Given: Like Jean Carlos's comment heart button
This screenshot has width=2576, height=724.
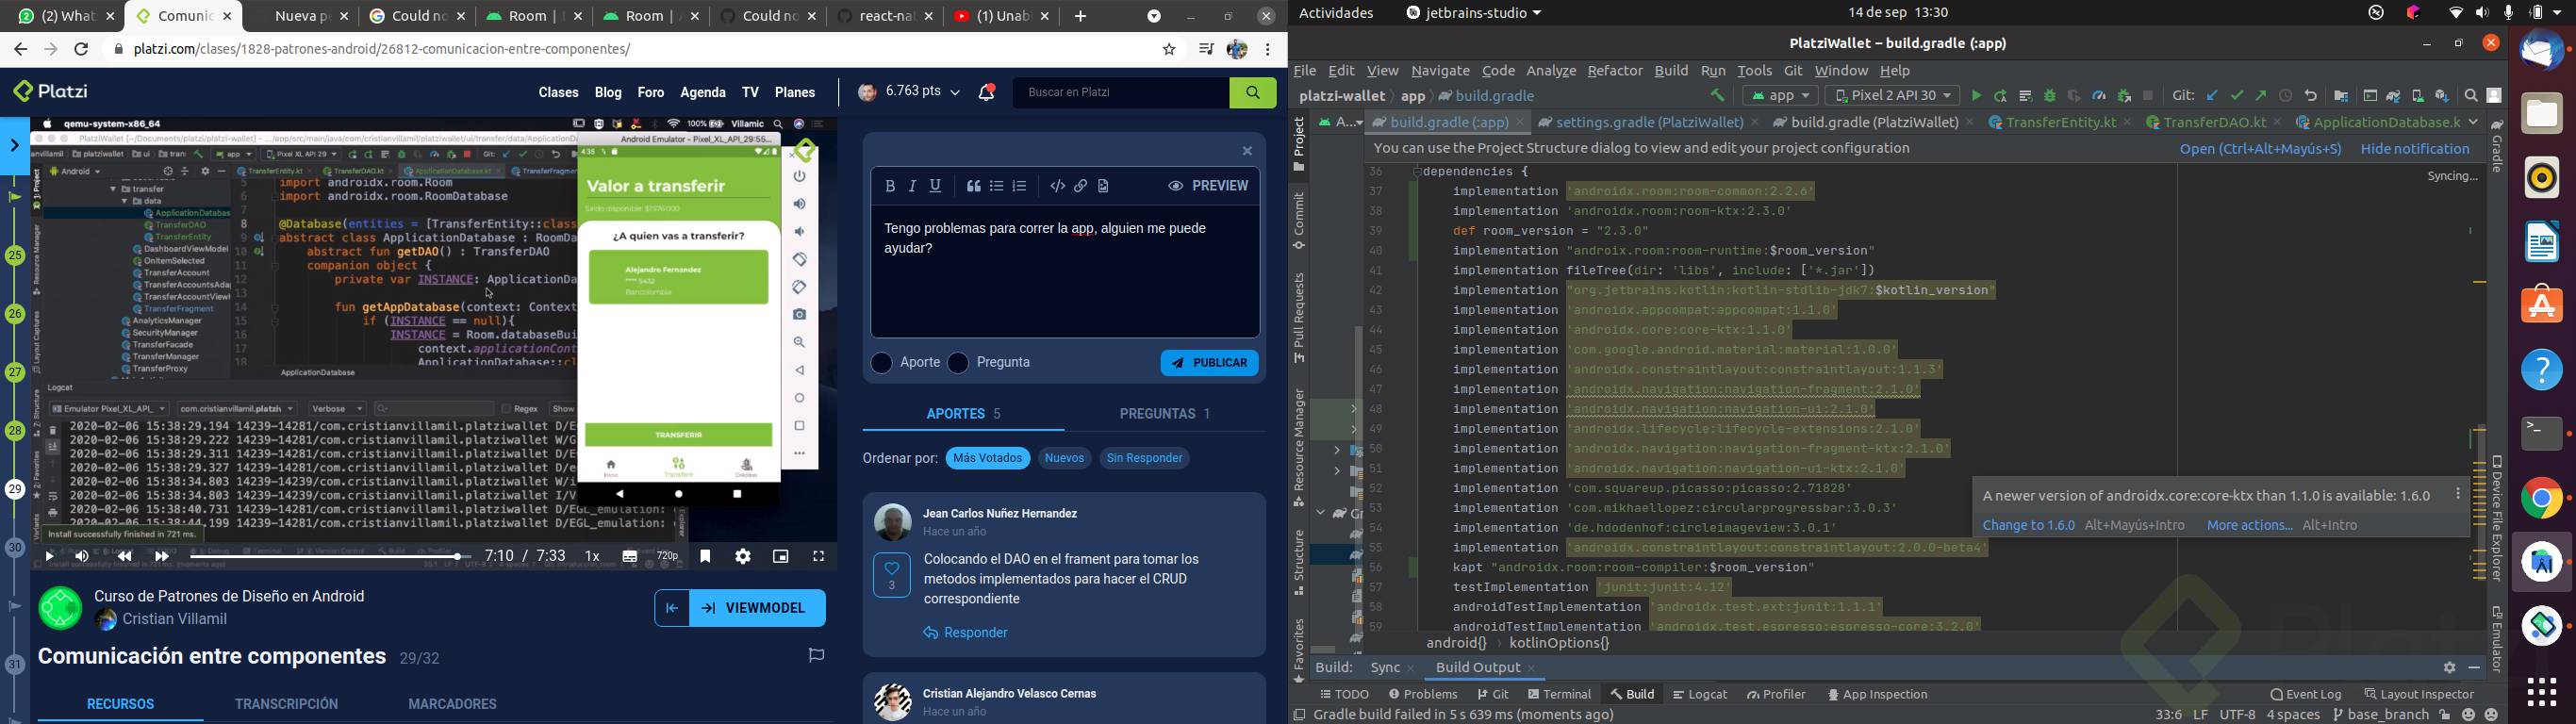Looking at the screenshot, I should tap(891, 575).
